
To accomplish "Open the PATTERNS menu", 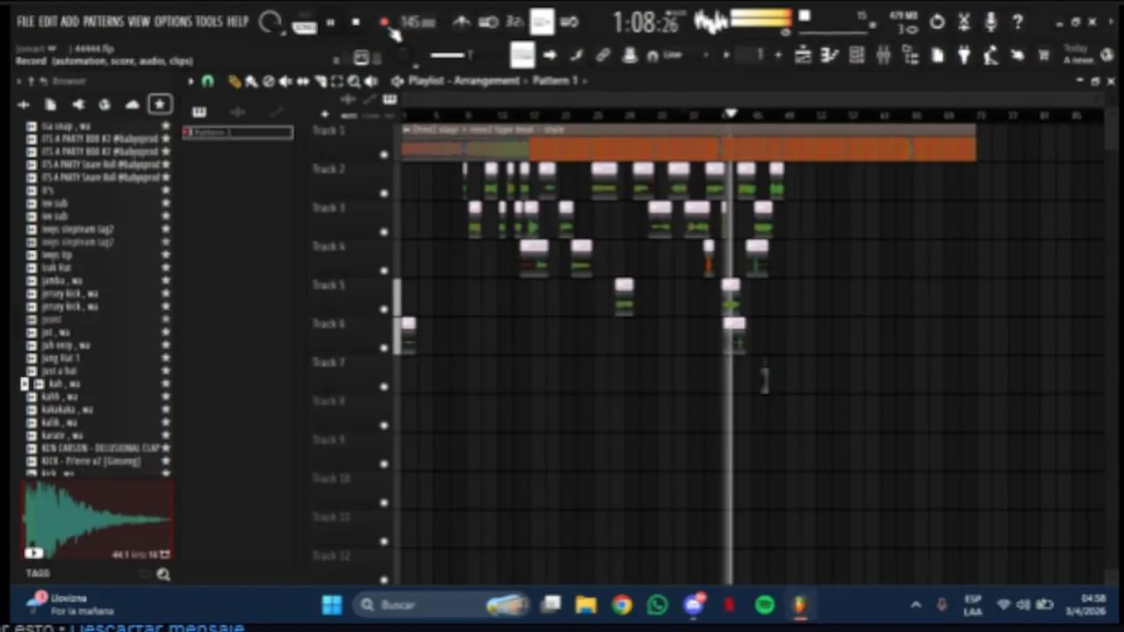I will (104, 21).
